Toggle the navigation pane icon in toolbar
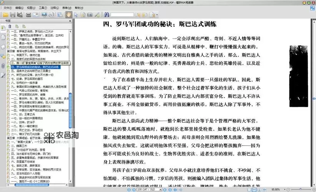This screenshot has width=316, height=192. pos(60,15)
